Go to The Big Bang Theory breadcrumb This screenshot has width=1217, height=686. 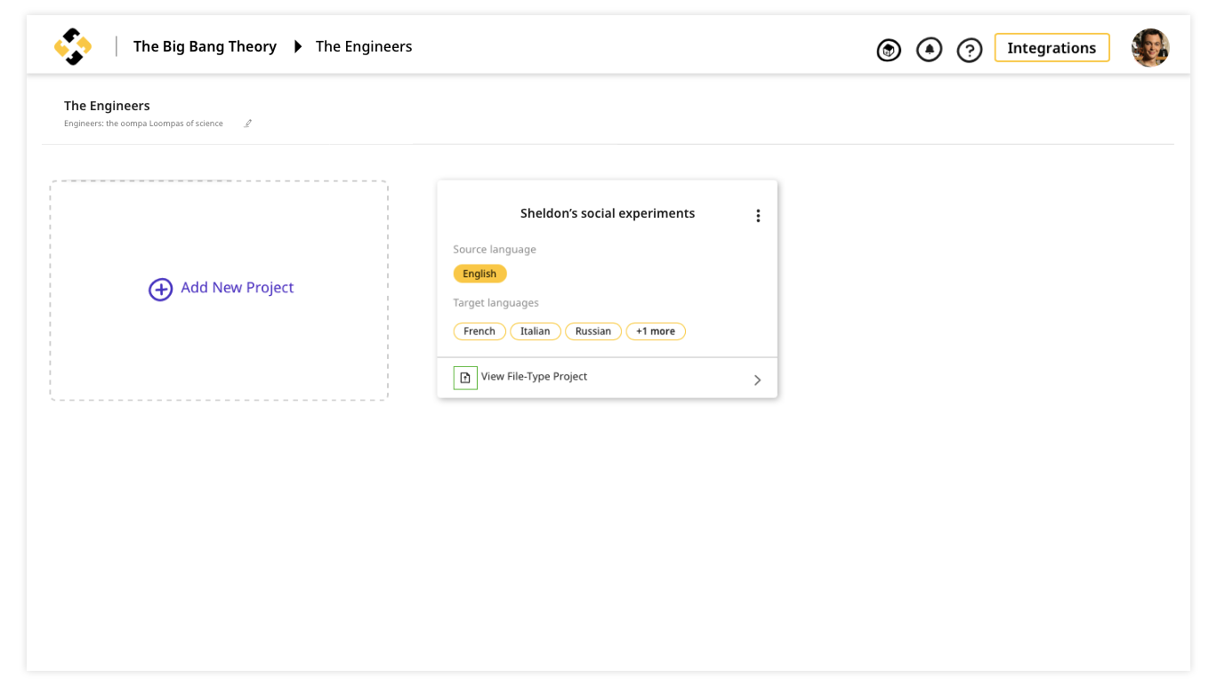pos(205,46)
